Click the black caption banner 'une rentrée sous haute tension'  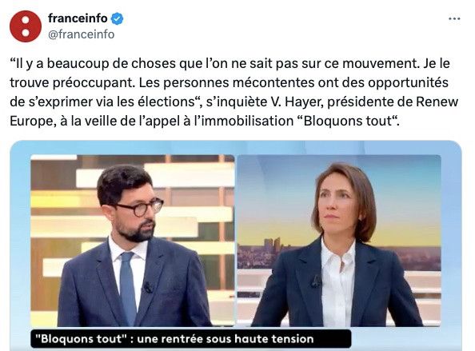(191, 338)
